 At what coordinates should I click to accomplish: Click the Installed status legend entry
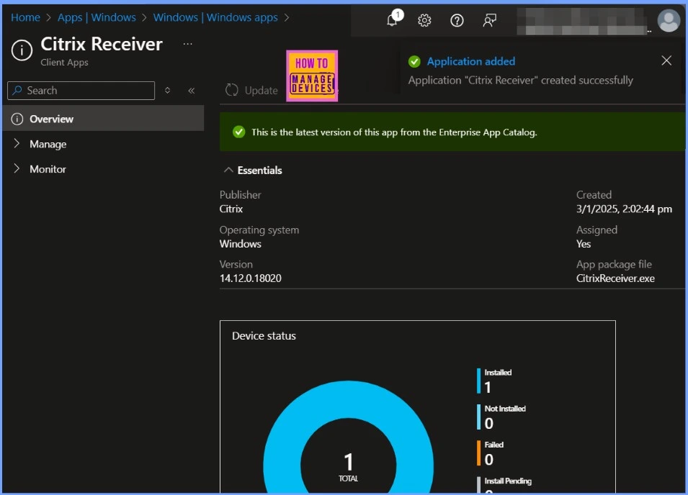tap(494, 381)
